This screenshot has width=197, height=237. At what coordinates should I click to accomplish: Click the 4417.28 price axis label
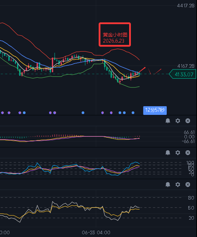[x=186, y=6]
